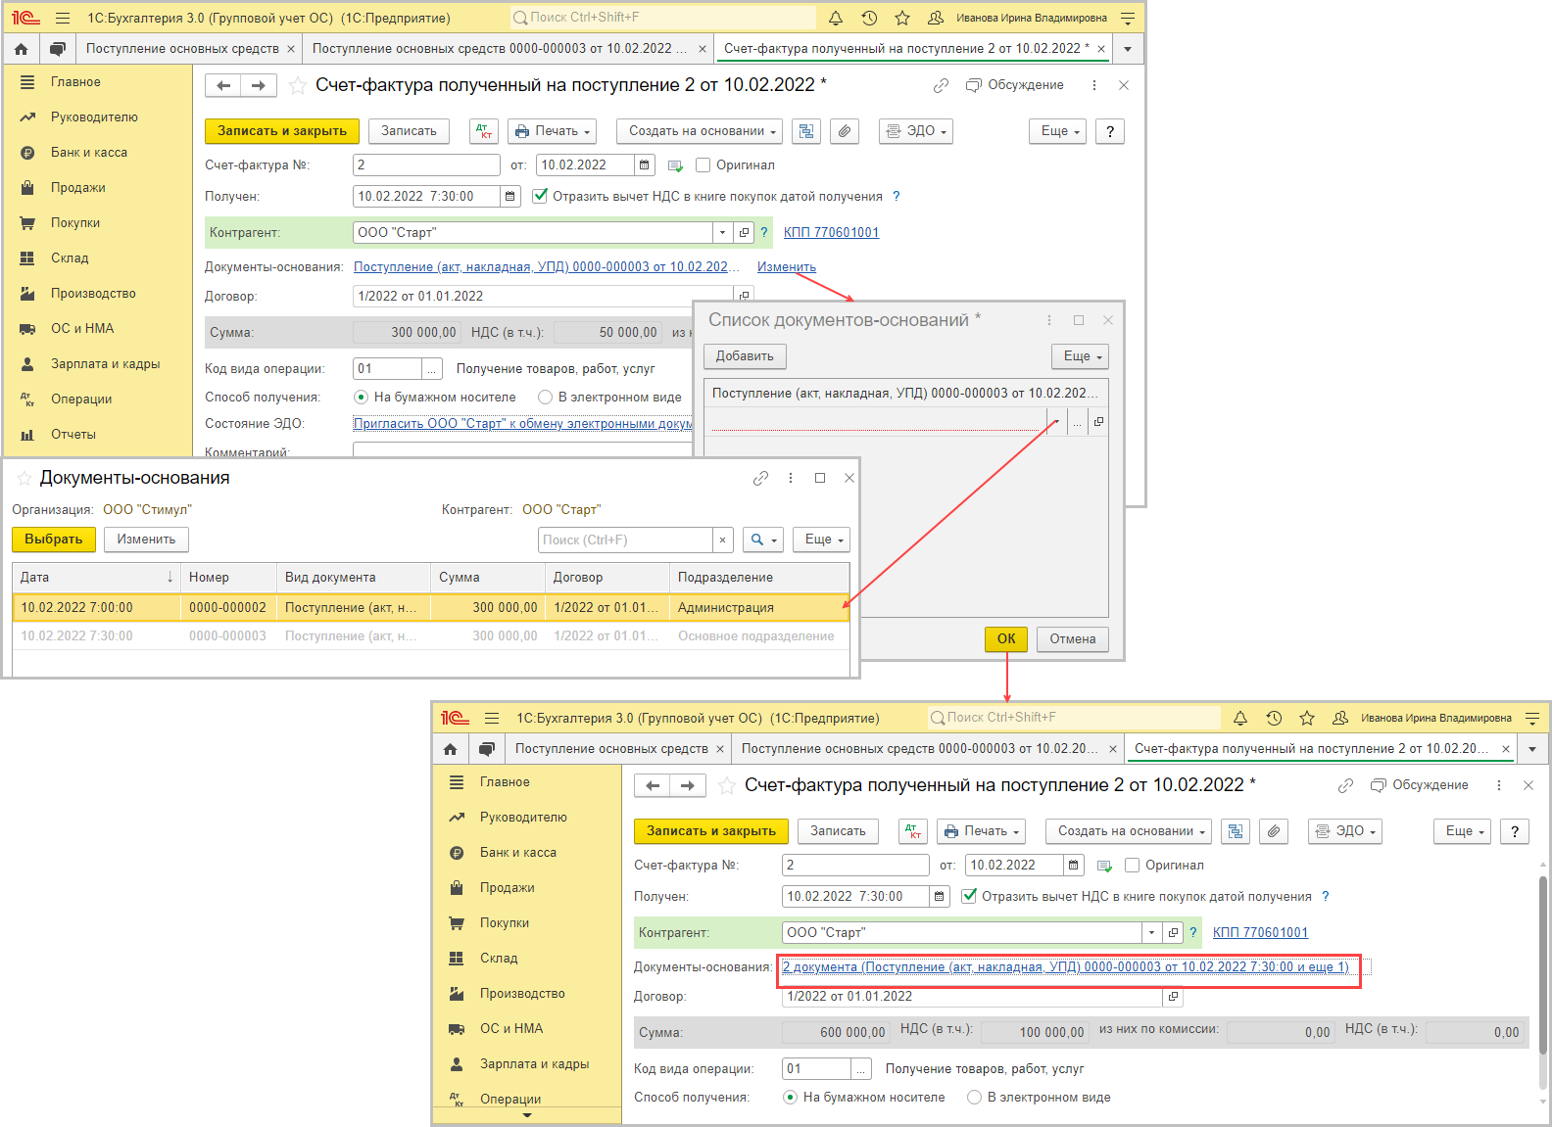This screenshot has width=1552, height=1127.
Task: Open Банк и касса section in the top window sidebar
Action: 88,153
